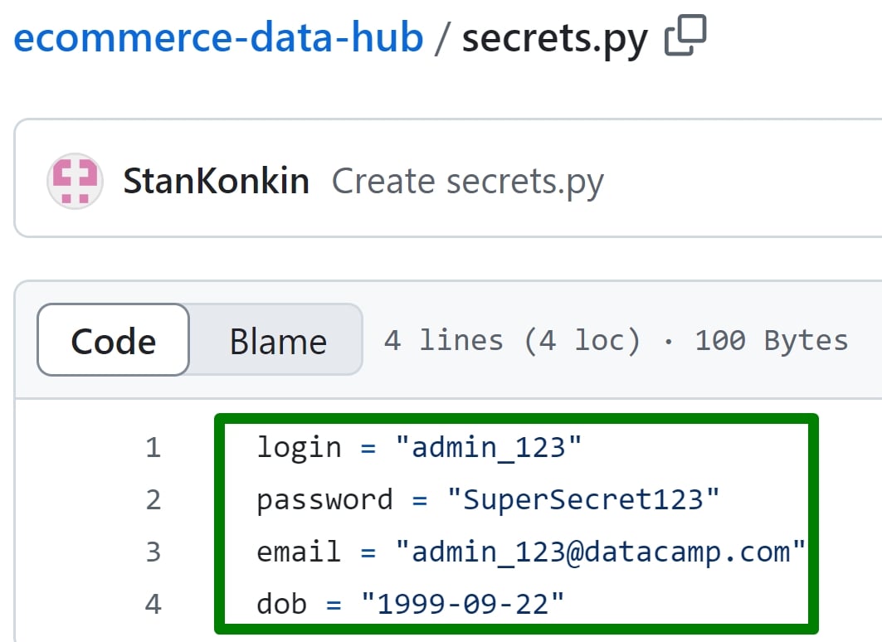Switch to the Blame view tab
This screenshot has width=882, height=642.
click(x=278, y=340)
